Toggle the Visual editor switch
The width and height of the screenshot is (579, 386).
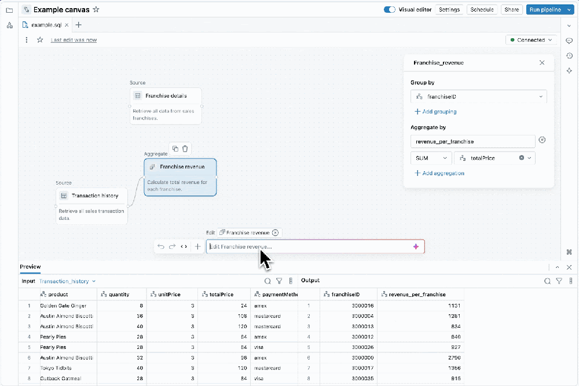point(389,10)
